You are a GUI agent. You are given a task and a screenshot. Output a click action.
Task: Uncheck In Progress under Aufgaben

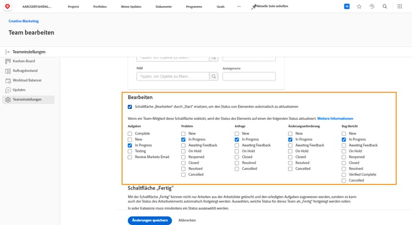coord(130,146)
